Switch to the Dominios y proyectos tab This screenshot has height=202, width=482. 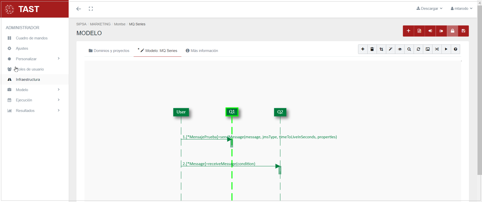point(109,51)
